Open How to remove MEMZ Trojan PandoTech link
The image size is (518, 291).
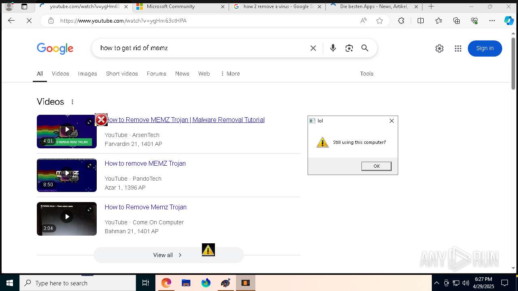pos(145,163)
